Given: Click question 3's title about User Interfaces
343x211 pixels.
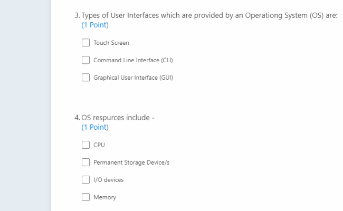Looking at the screenshot, I should (209, 15).
